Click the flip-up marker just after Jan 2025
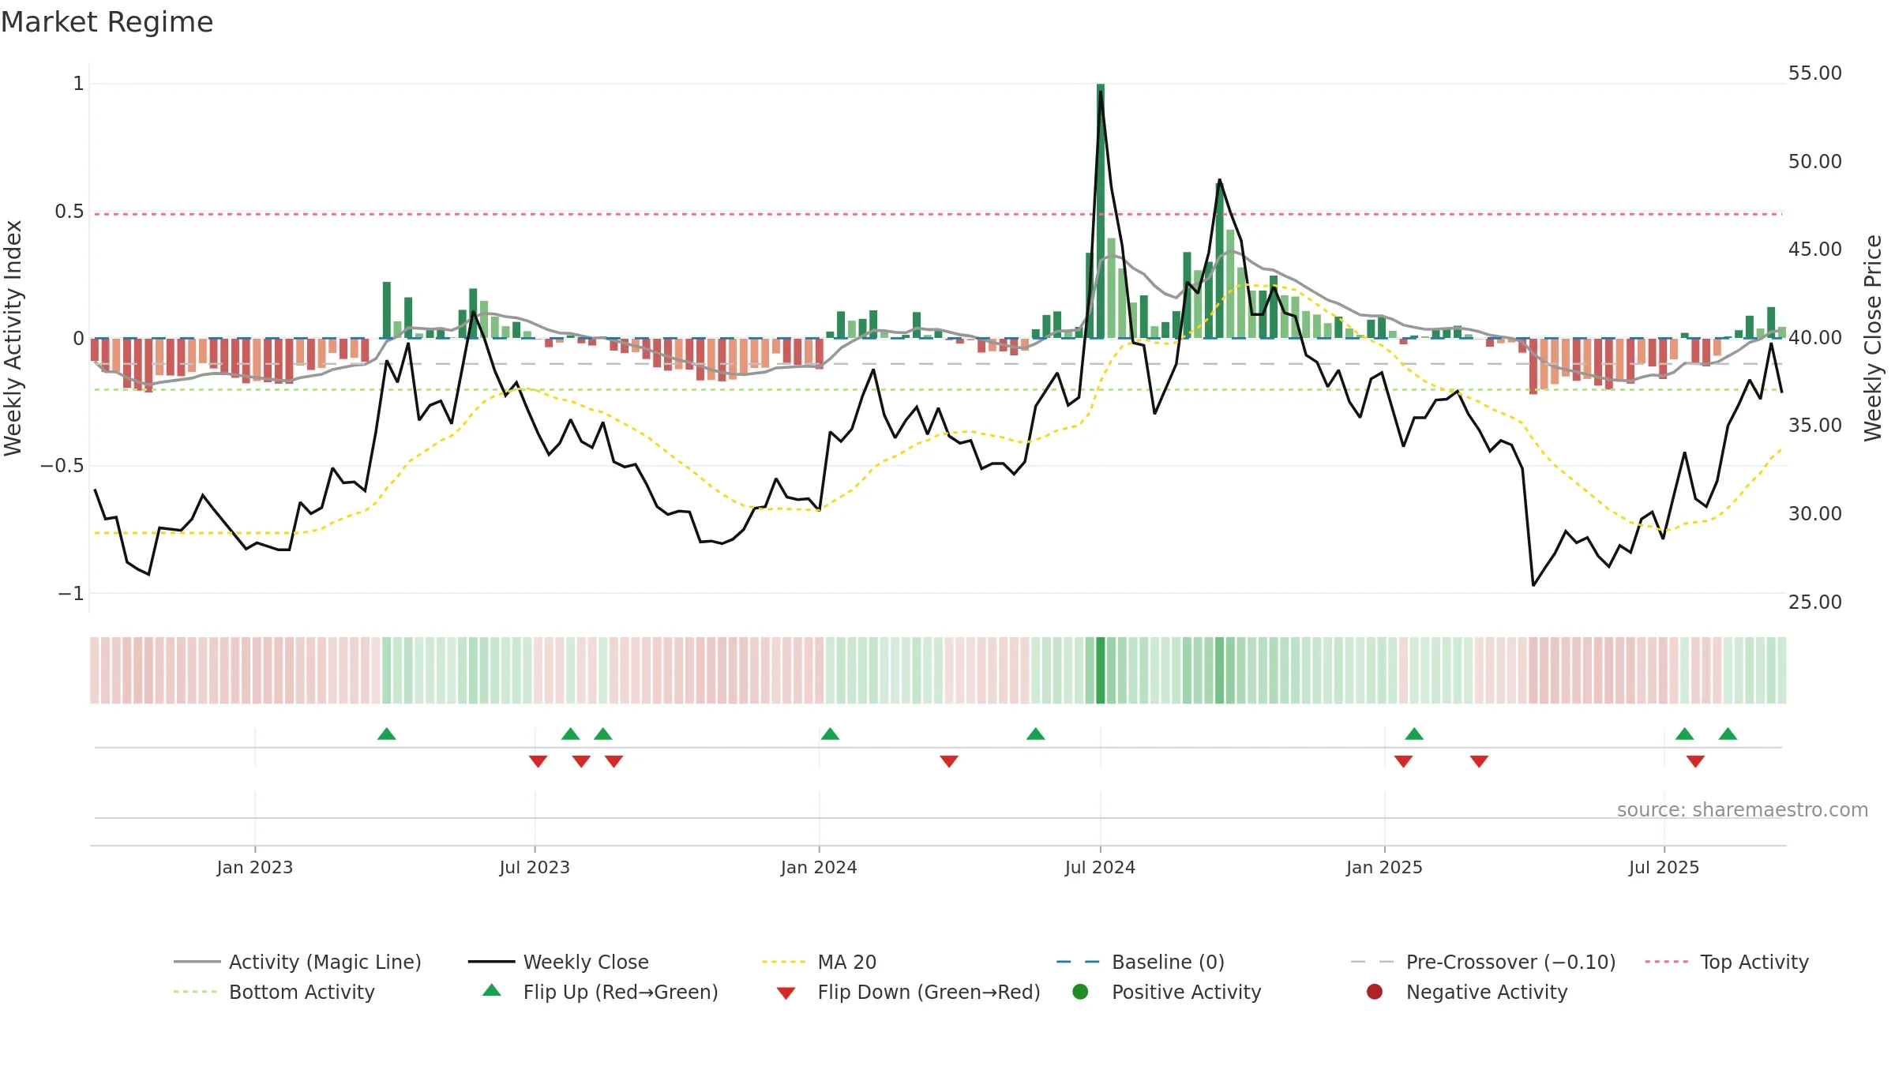This screenshot has width=1895, height=1066. 1414,734
